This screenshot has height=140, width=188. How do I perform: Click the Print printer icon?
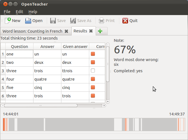[x=102, y=20]
